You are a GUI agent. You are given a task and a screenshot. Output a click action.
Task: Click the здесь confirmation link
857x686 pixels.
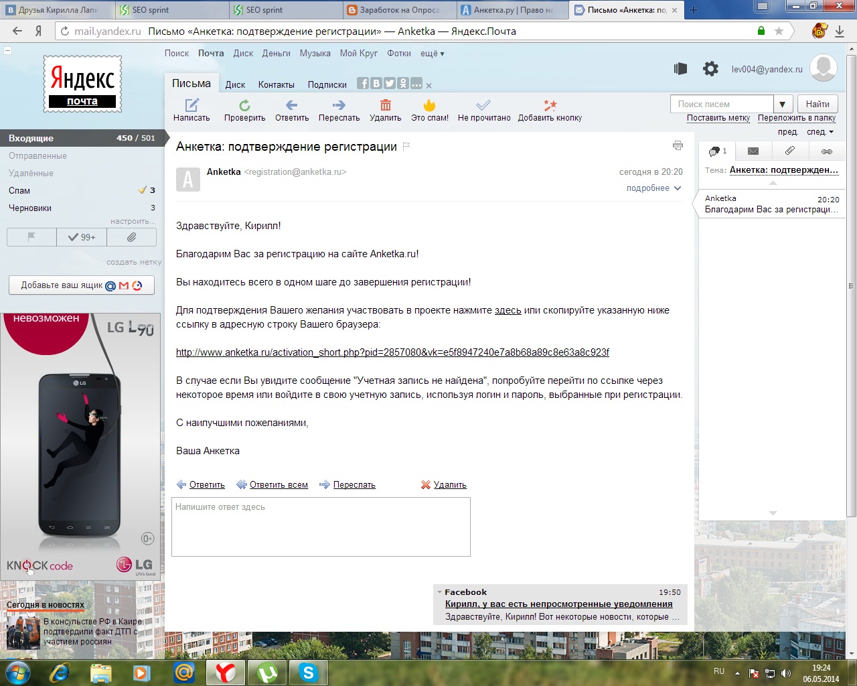(x=508, y=310)
